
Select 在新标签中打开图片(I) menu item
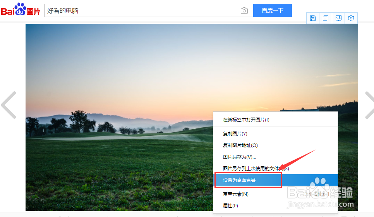coord(276,120)
